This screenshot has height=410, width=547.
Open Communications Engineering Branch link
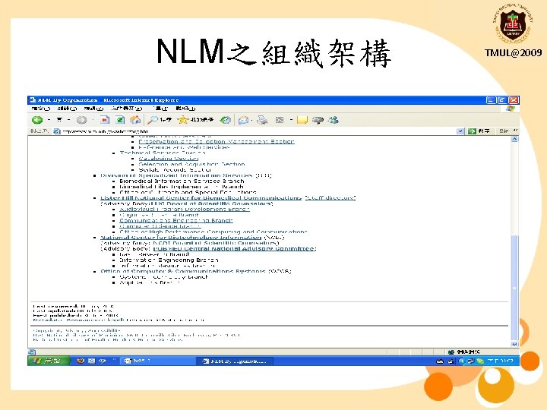(x=176, y=221)
